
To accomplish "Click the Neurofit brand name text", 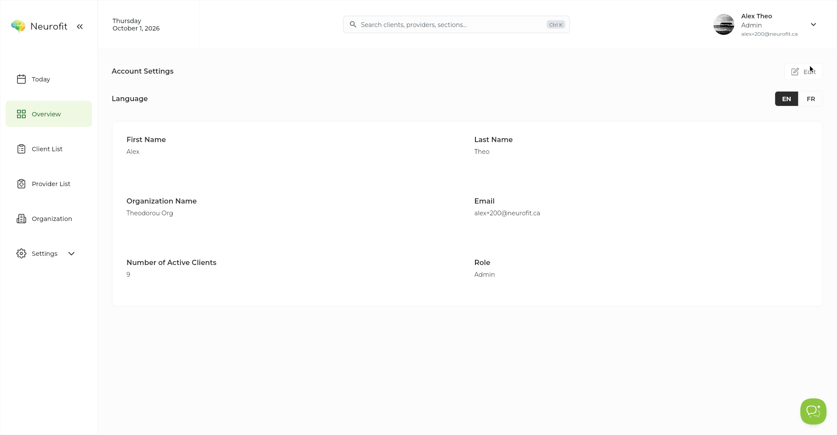I will (x=49, y=26).
